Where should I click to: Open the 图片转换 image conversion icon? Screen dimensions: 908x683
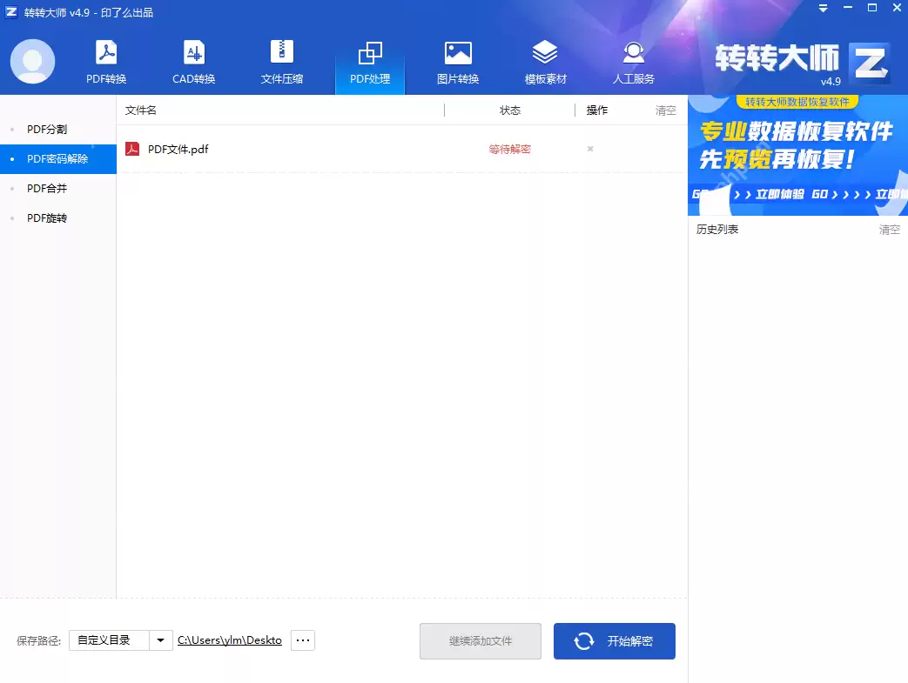coord(458,61)
